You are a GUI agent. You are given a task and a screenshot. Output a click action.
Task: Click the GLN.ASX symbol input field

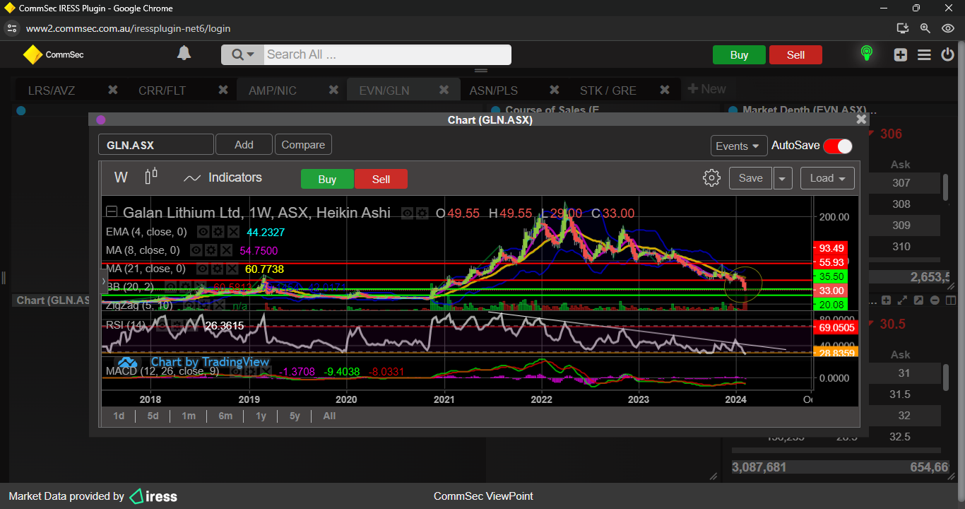click(x=155, y=145)
